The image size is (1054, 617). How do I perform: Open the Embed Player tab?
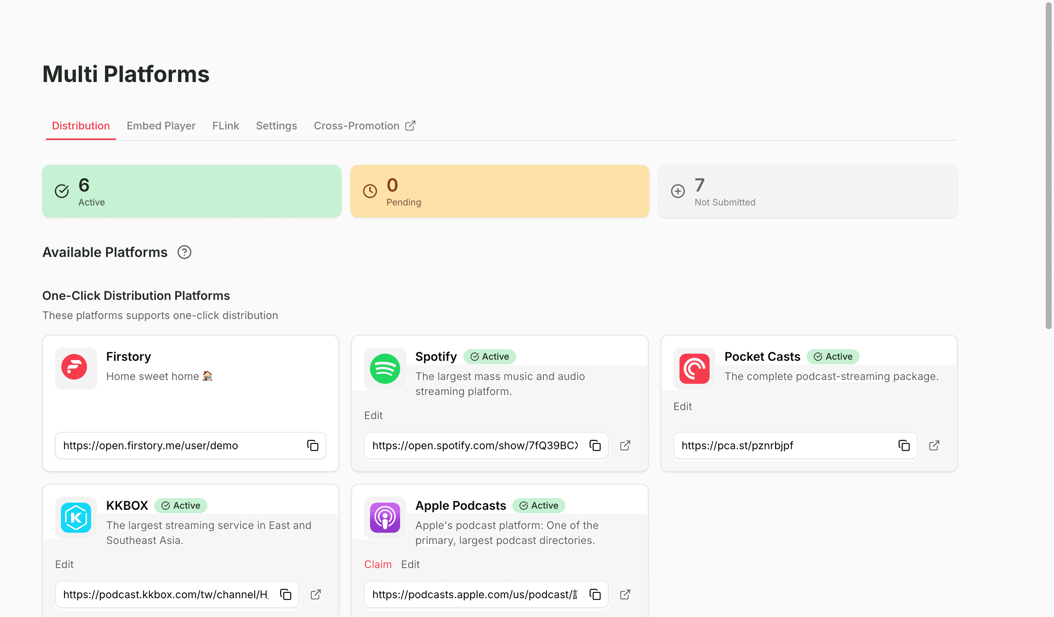(x=161, y=125)
